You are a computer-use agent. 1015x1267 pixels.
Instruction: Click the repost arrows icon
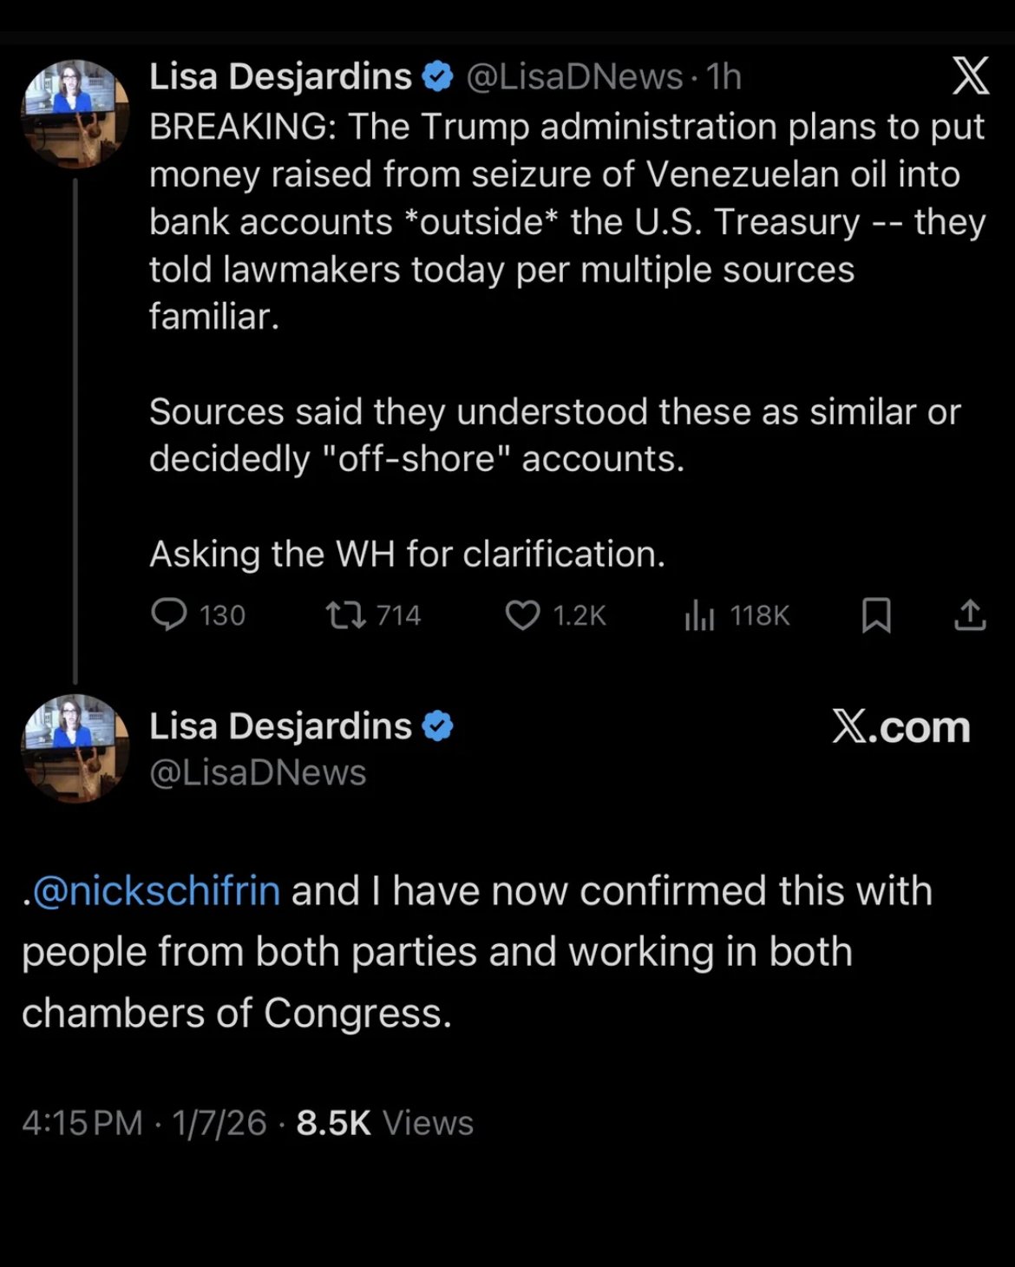tap(344, 614)
